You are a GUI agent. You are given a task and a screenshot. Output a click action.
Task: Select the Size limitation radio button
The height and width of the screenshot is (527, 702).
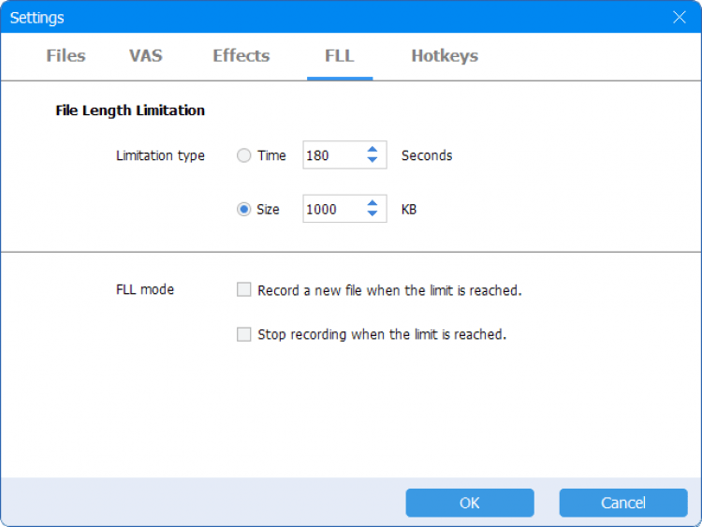click(244, 209)
